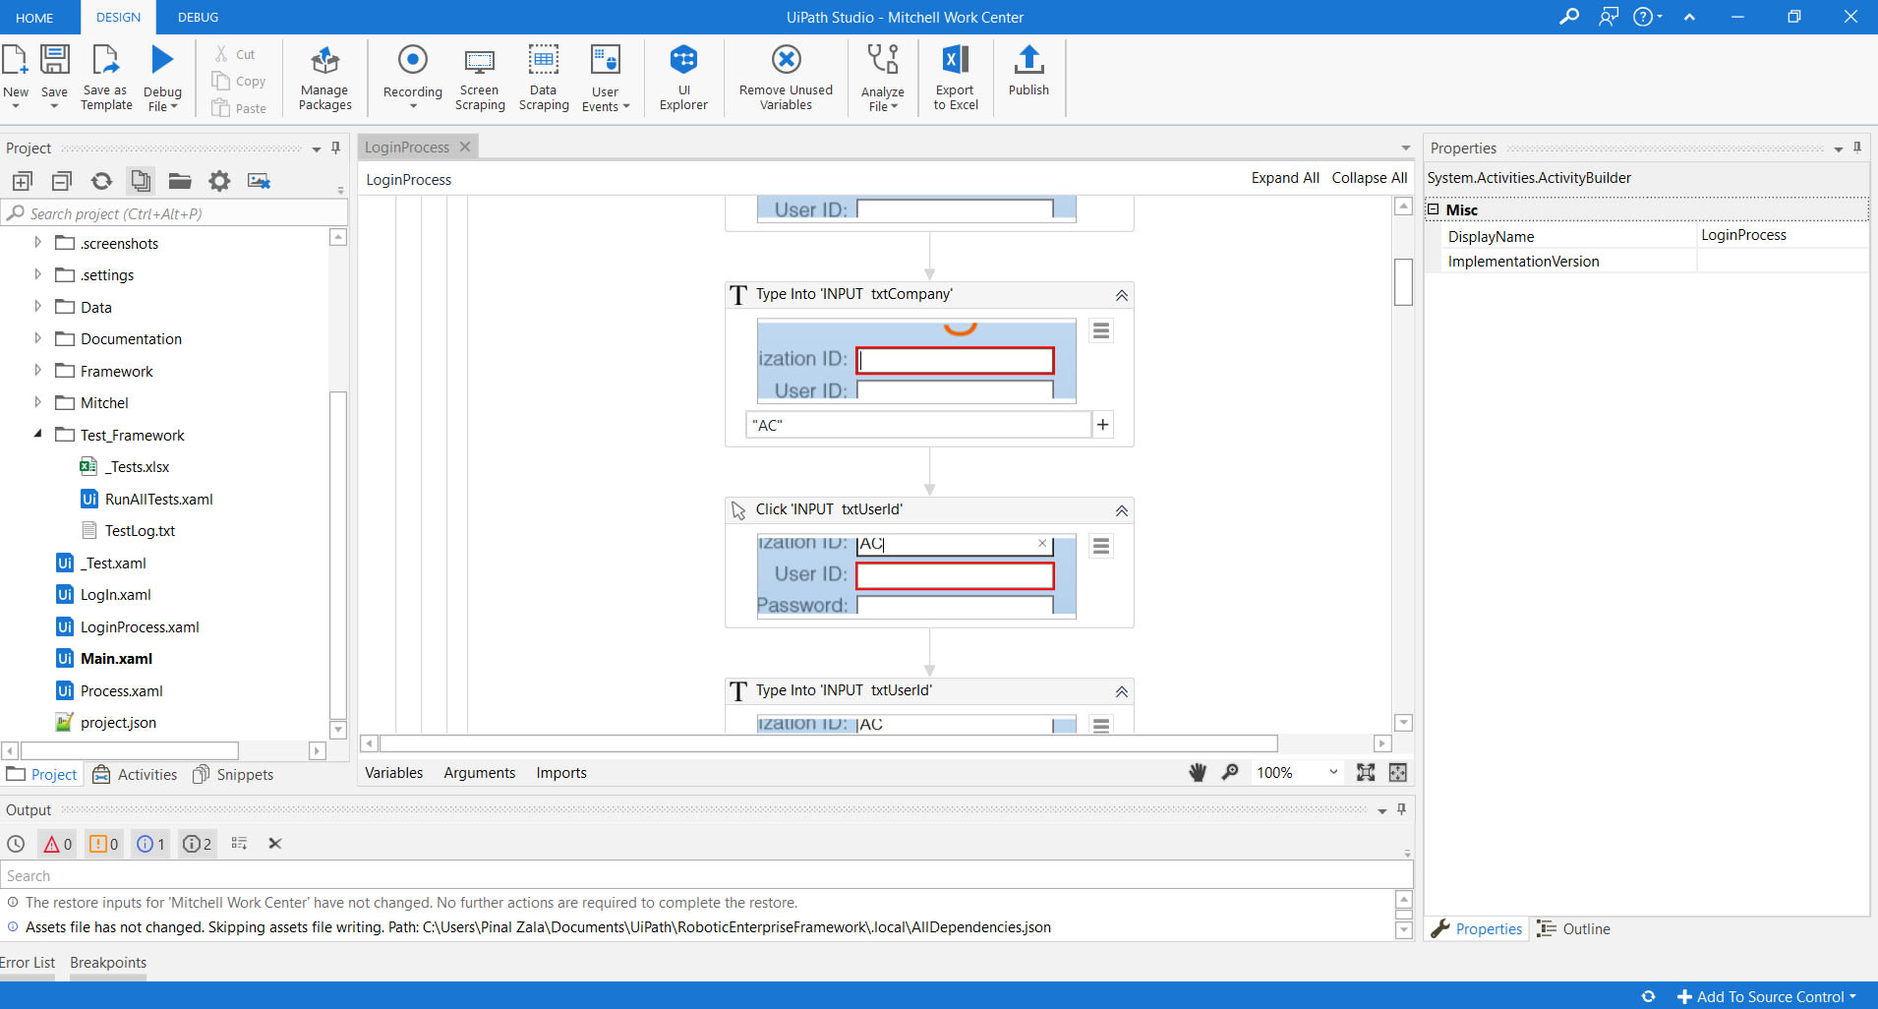Open Add To Source Control dropdown

tap(1767, 996)
